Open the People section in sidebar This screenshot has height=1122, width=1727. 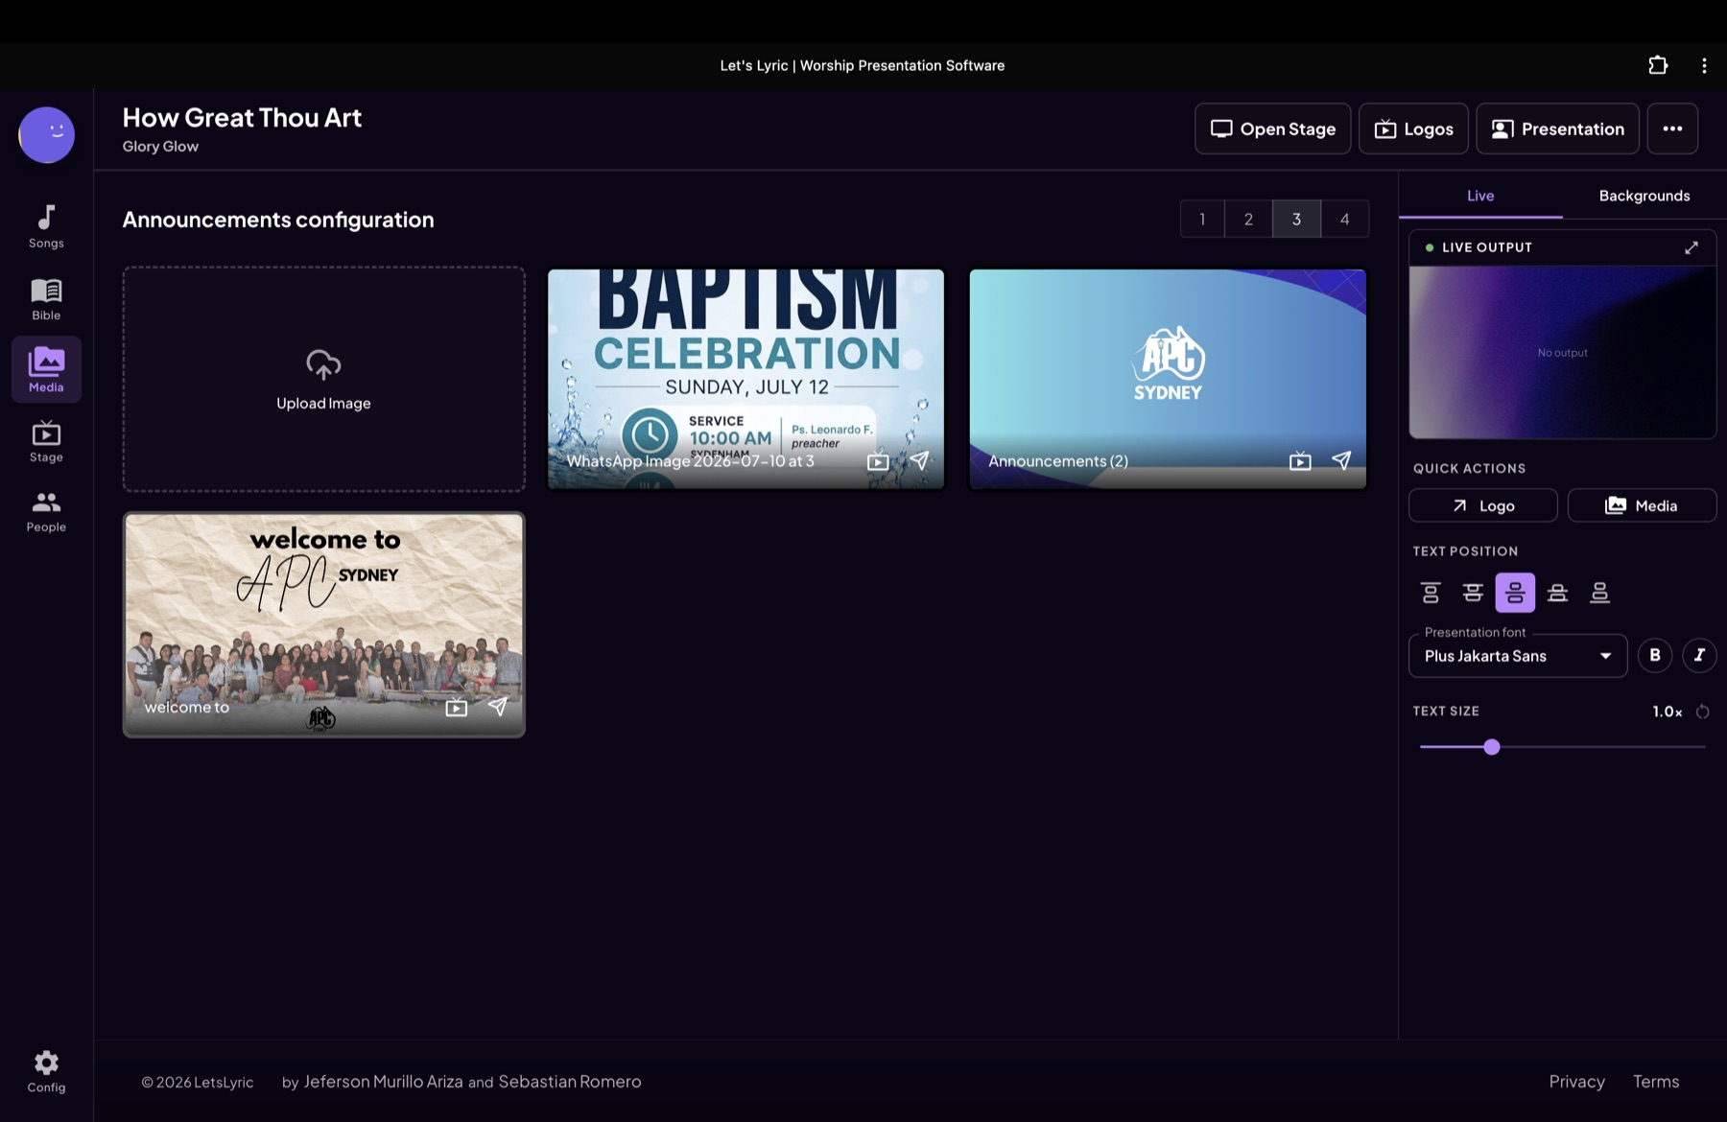pyautogui.click(x=46, y=511)
